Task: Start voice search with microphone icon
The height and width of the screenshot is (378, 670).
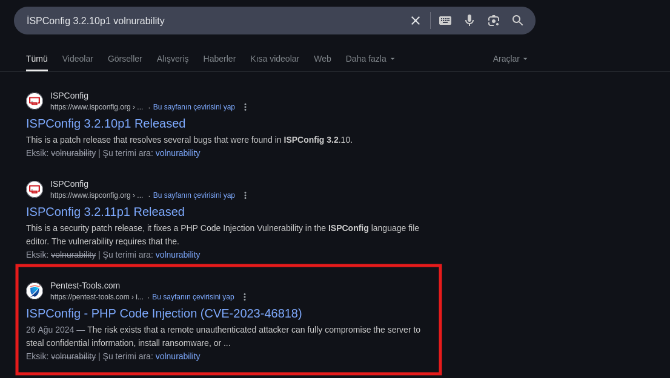Action: (469, 21)
